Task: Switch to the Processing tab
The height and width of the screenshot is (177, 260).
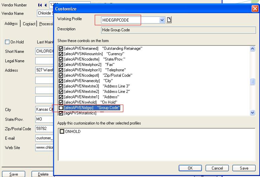Action: pyautogui.click(x=46, y=24)
